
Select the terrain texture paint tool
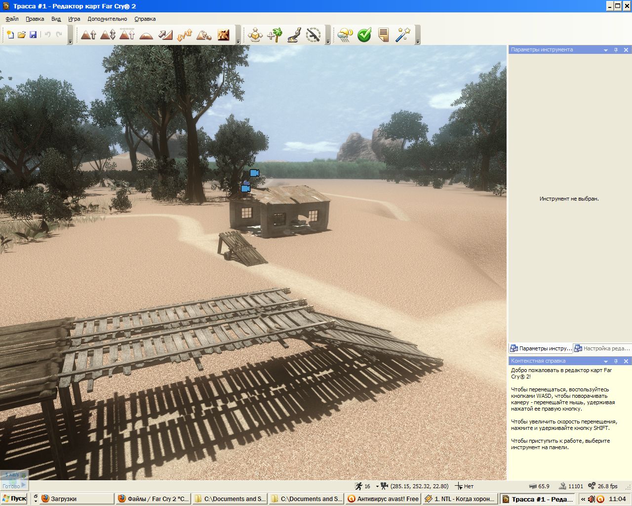(x=223, y=35)
